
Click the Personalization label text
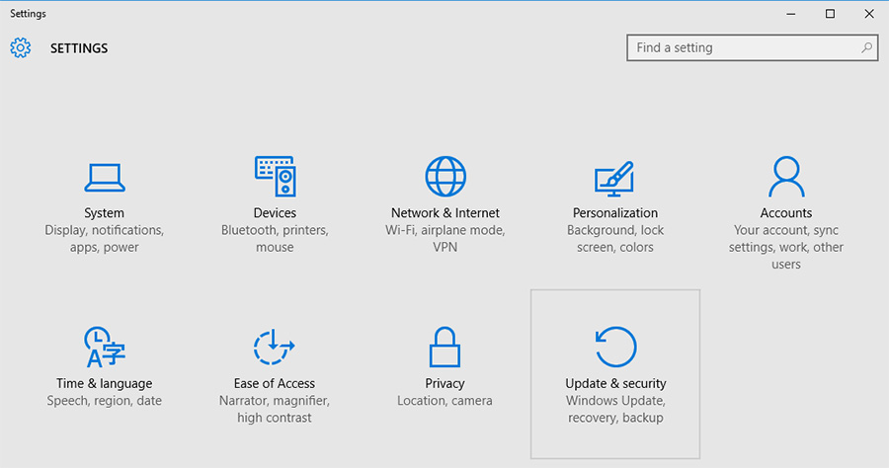click(614, 212)
